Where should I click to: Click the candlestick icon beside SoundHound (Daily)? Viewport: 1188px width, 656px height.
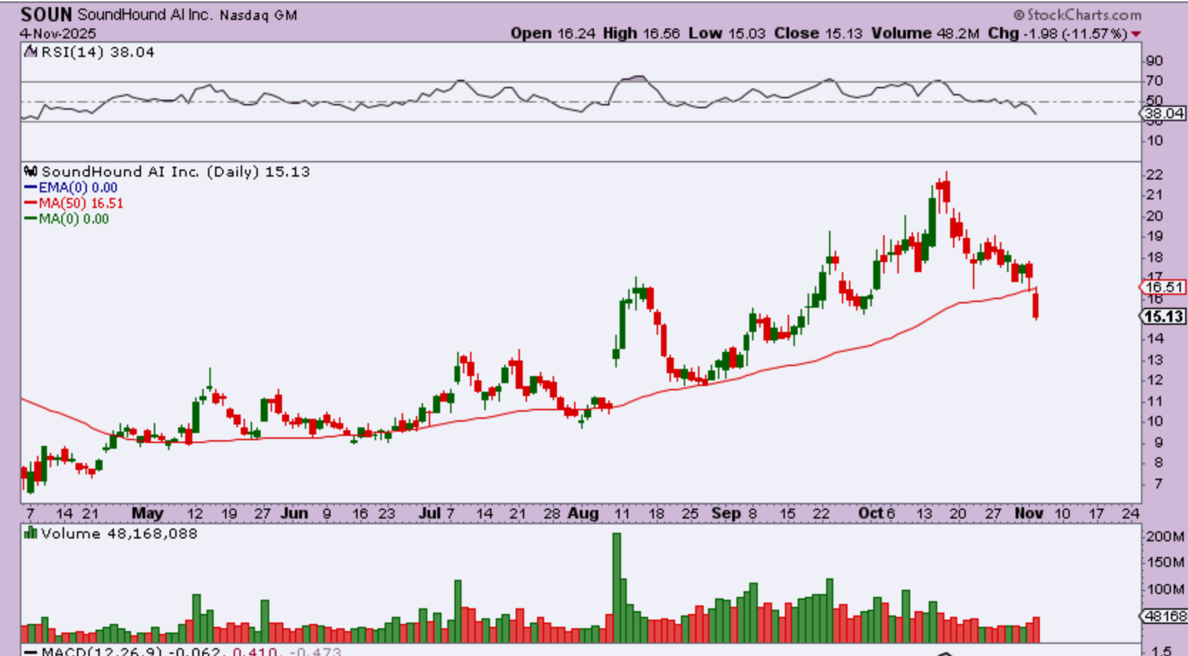(31, 171)
